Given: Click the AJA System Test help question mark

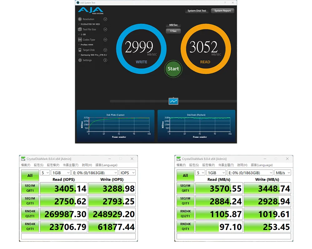Looking at the screenshot, I should [225, 2].
